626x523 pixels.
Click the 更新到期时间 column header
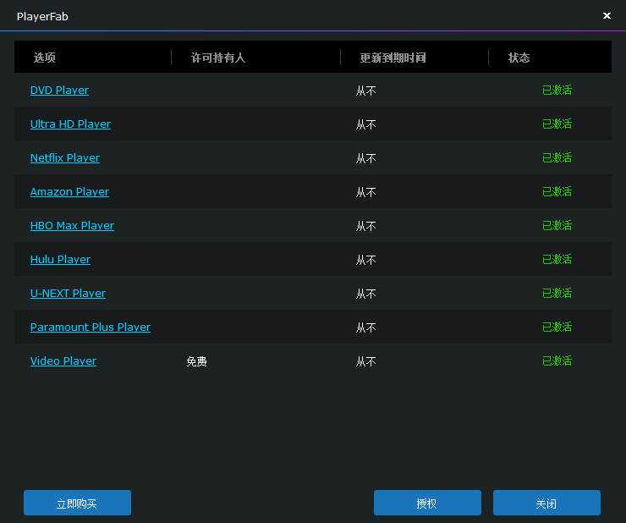pos(393,58)
